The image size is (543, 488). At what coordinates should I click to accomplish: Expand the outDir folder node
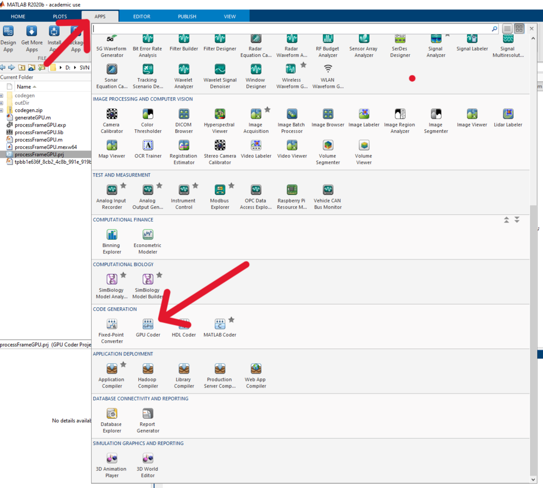2,103
